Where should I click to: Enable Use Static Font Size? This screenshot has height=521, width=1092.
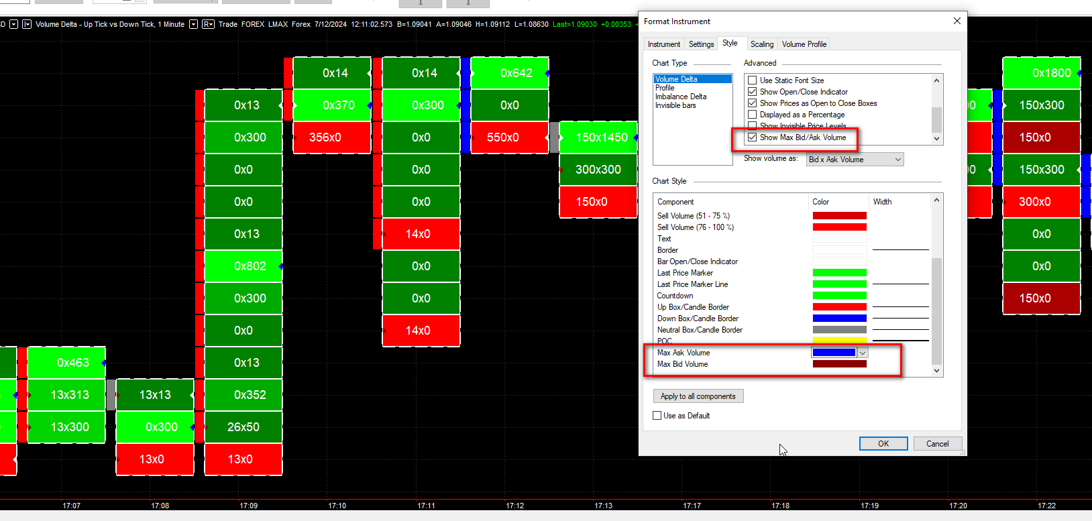(753, 80)
